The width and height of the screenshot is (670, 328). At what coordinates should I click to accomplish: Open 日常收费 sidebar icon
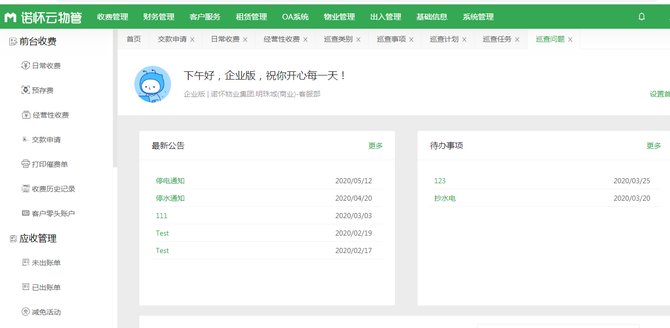tap(26, 66)
